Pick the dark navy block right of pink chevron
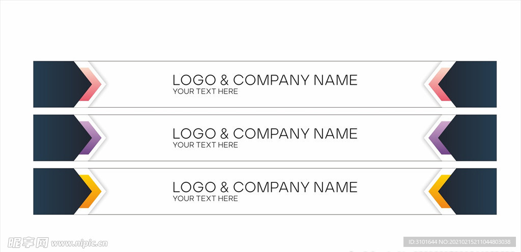The height and width of the screenshot is (252, 521). click(x=476, y=84)
